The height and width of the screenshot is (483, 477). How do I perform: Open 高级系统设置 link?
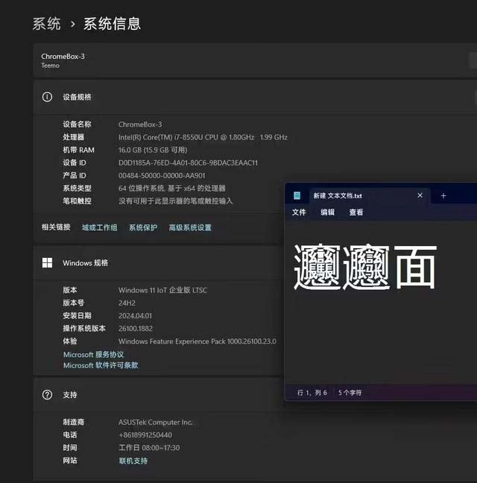click(190, 227)
